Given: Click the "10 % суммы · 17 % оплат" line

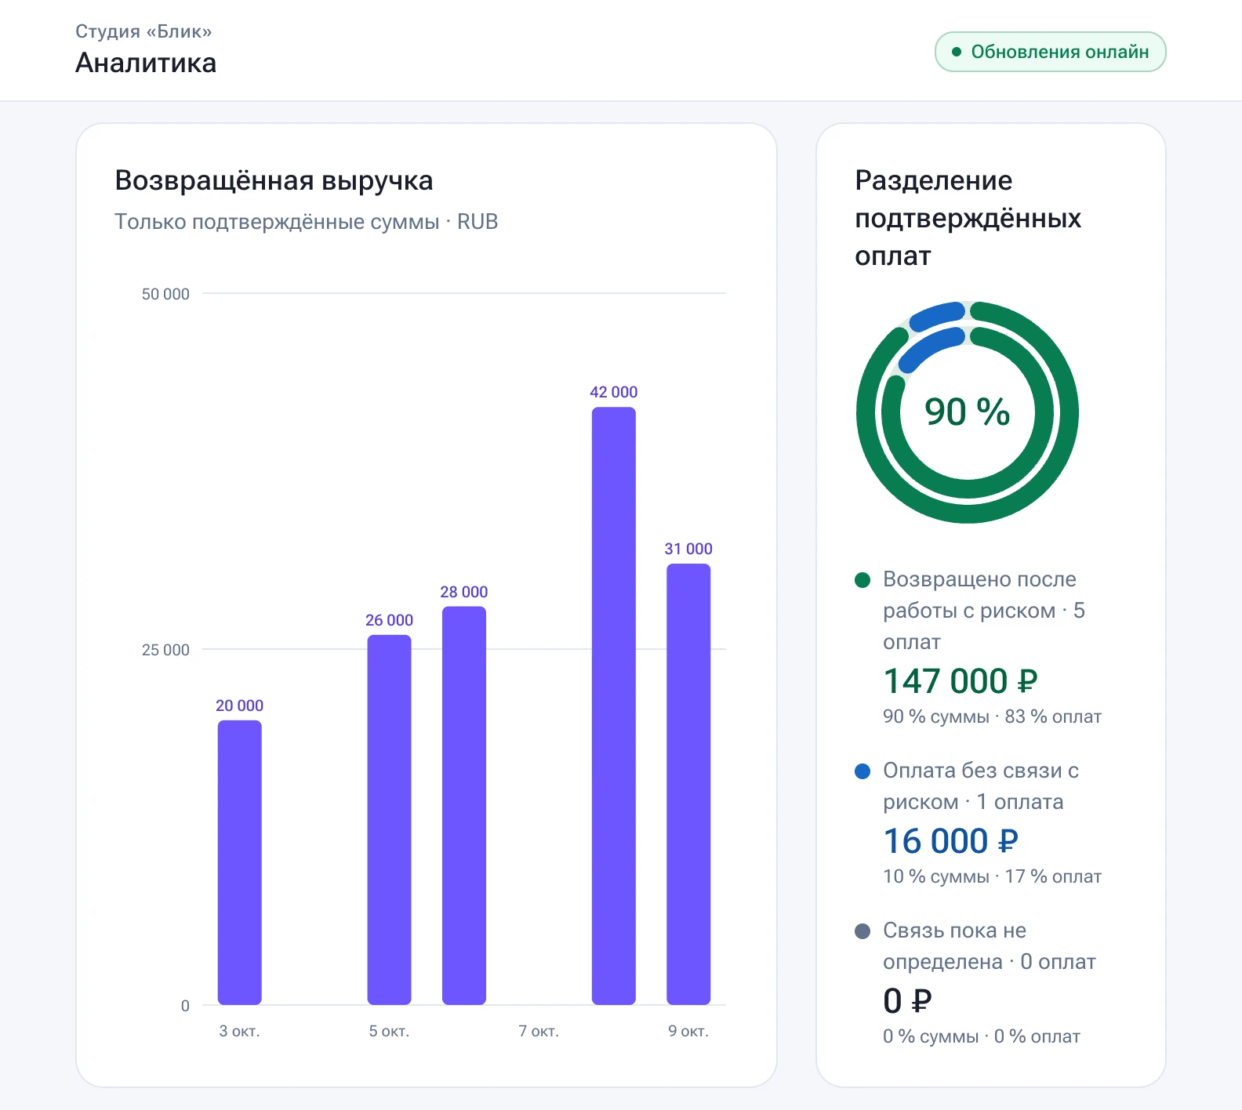Looking at the screenshot, I should coord(992,876).
